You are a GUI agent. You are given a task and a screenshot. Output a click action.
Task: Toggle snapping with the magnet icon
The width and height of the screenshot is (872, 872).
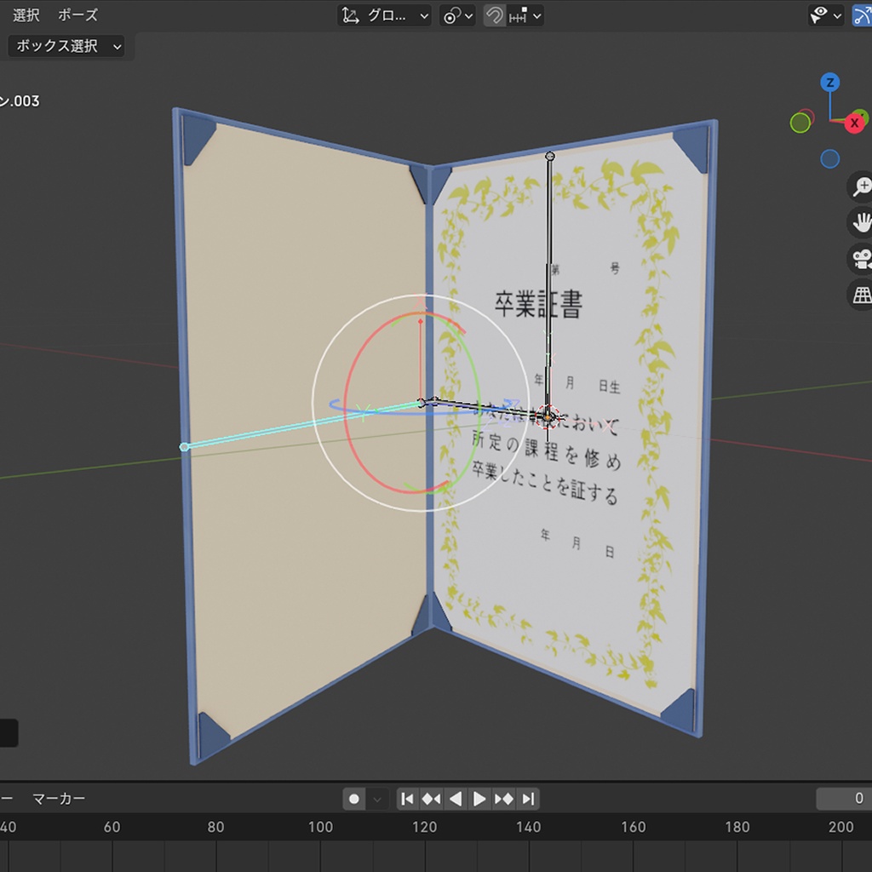point(492,15)
